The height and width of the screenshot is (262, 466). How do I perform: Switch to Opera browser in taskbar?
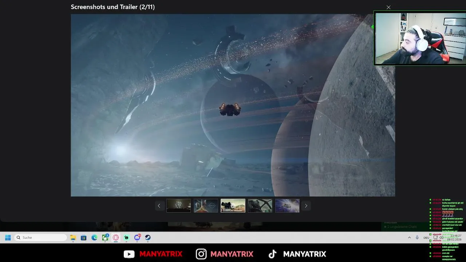click(x=116, y=238)
